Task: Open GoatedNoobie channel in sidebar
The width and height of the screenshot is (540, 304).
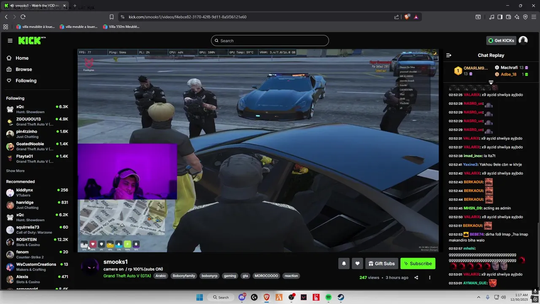Action: click(37, 147)
